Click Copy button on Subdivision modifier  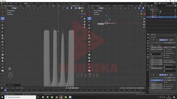[170, 78]
